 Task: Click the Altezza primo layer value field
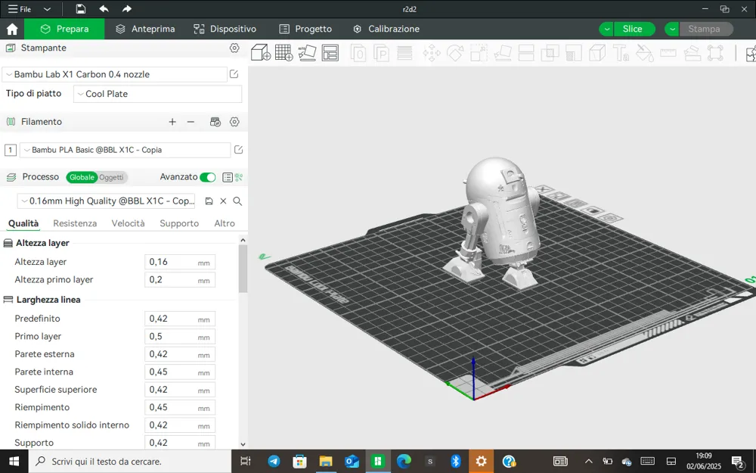point(180,280)
